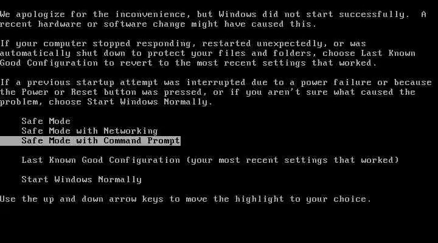Click highlighted Safe Mode with Command Prompt

[90, 140]
